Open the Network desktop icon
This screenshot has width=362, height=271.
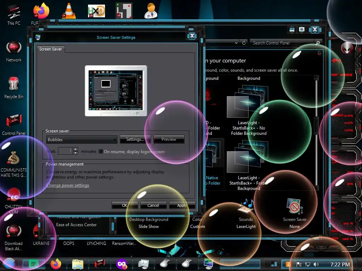pyautogui.click(x=14, y=52)
